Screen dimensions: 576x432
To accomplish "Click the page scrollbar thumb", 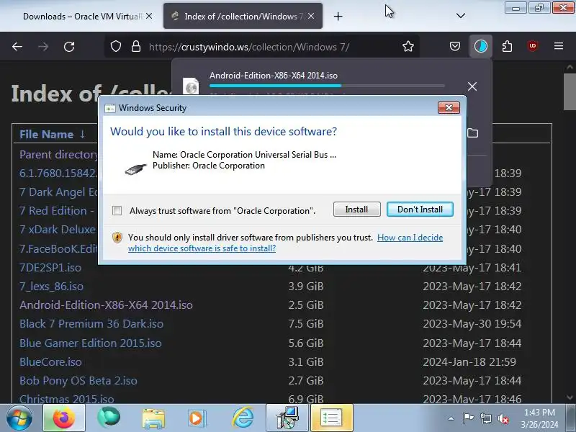I will pos(570,91).
